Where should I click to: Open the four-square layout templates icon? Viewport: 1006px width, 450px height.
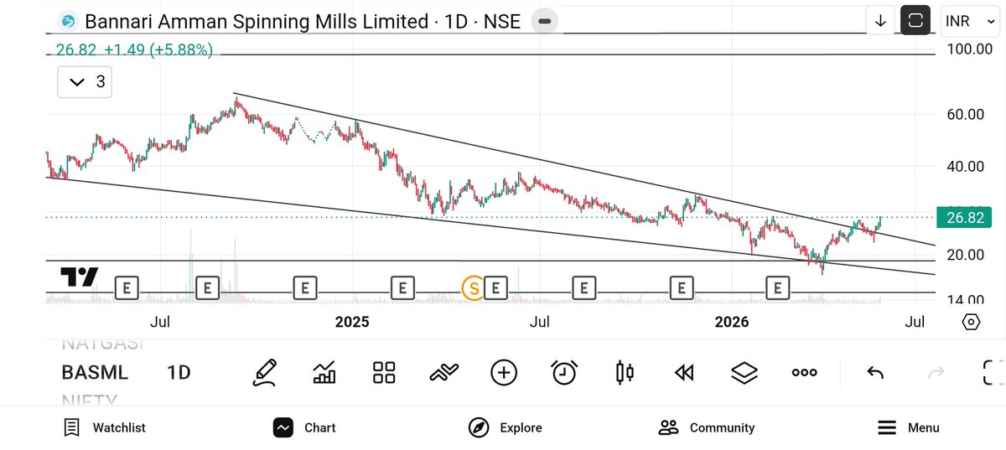384,372
